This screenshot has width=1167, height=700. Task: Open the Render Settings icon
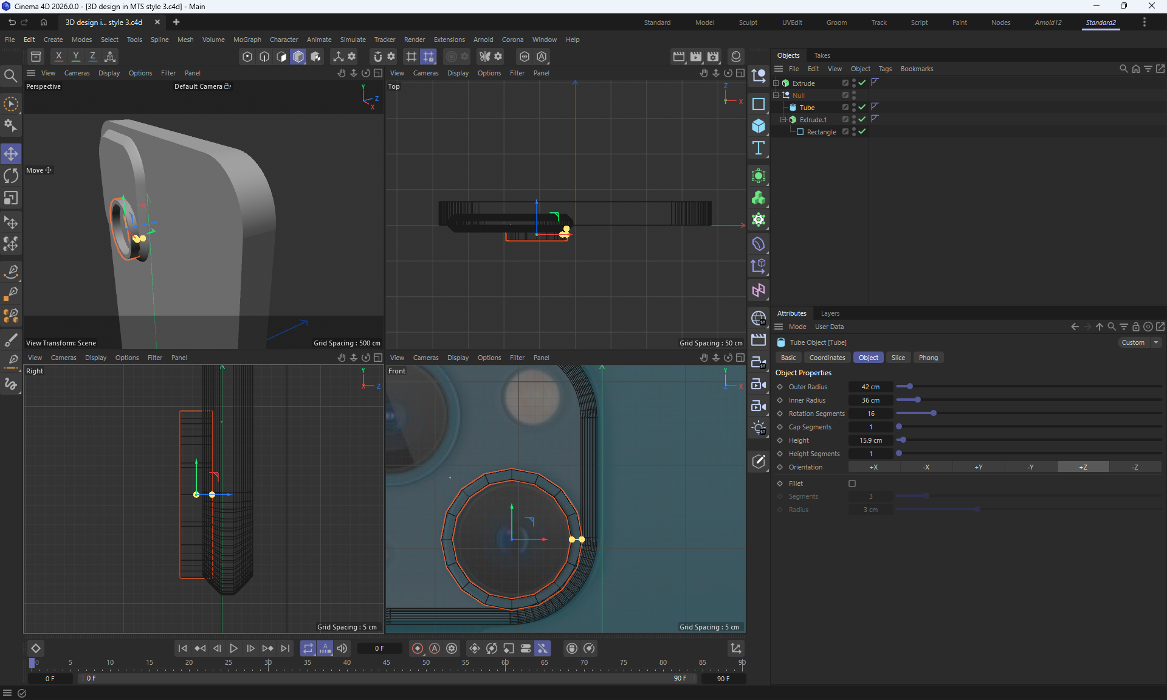pos(713,57)
